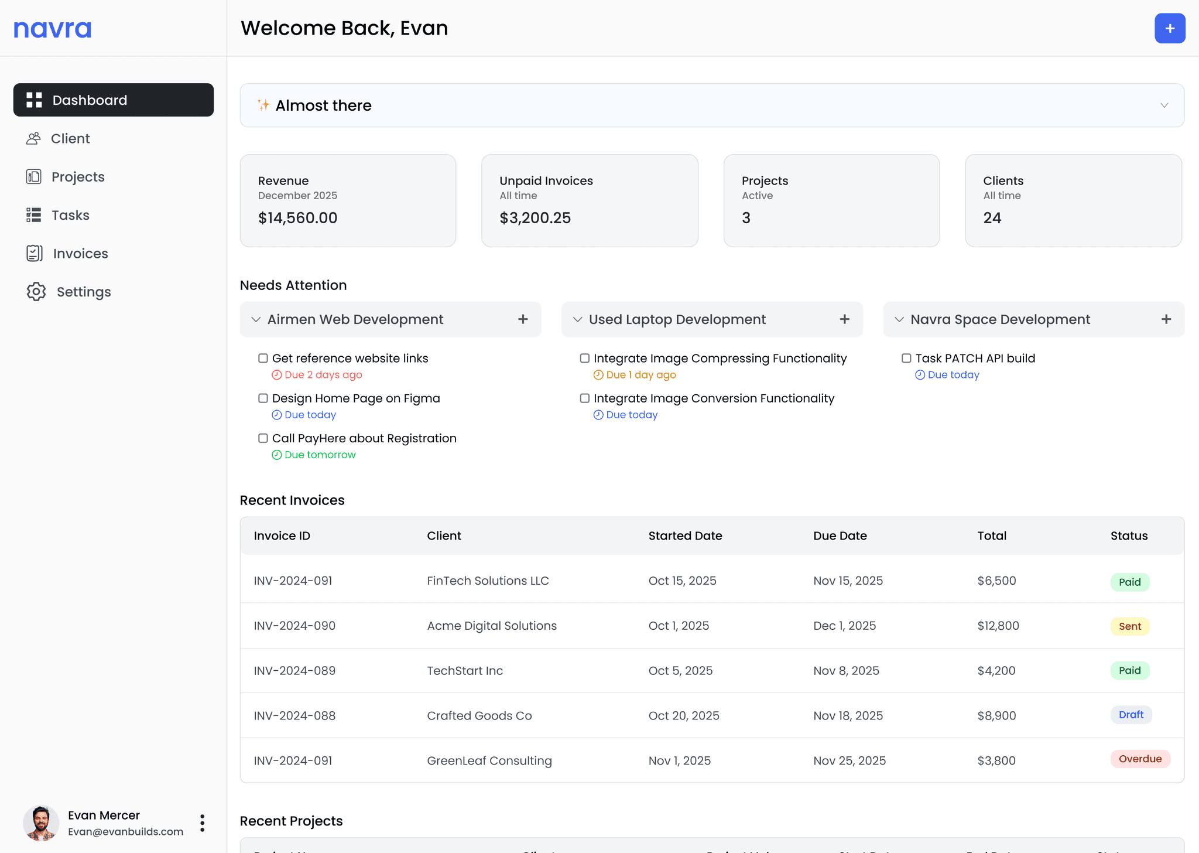
Task: Check Design Home Page on Figma task
Action: pyautogui.click(x=263, y=398)
